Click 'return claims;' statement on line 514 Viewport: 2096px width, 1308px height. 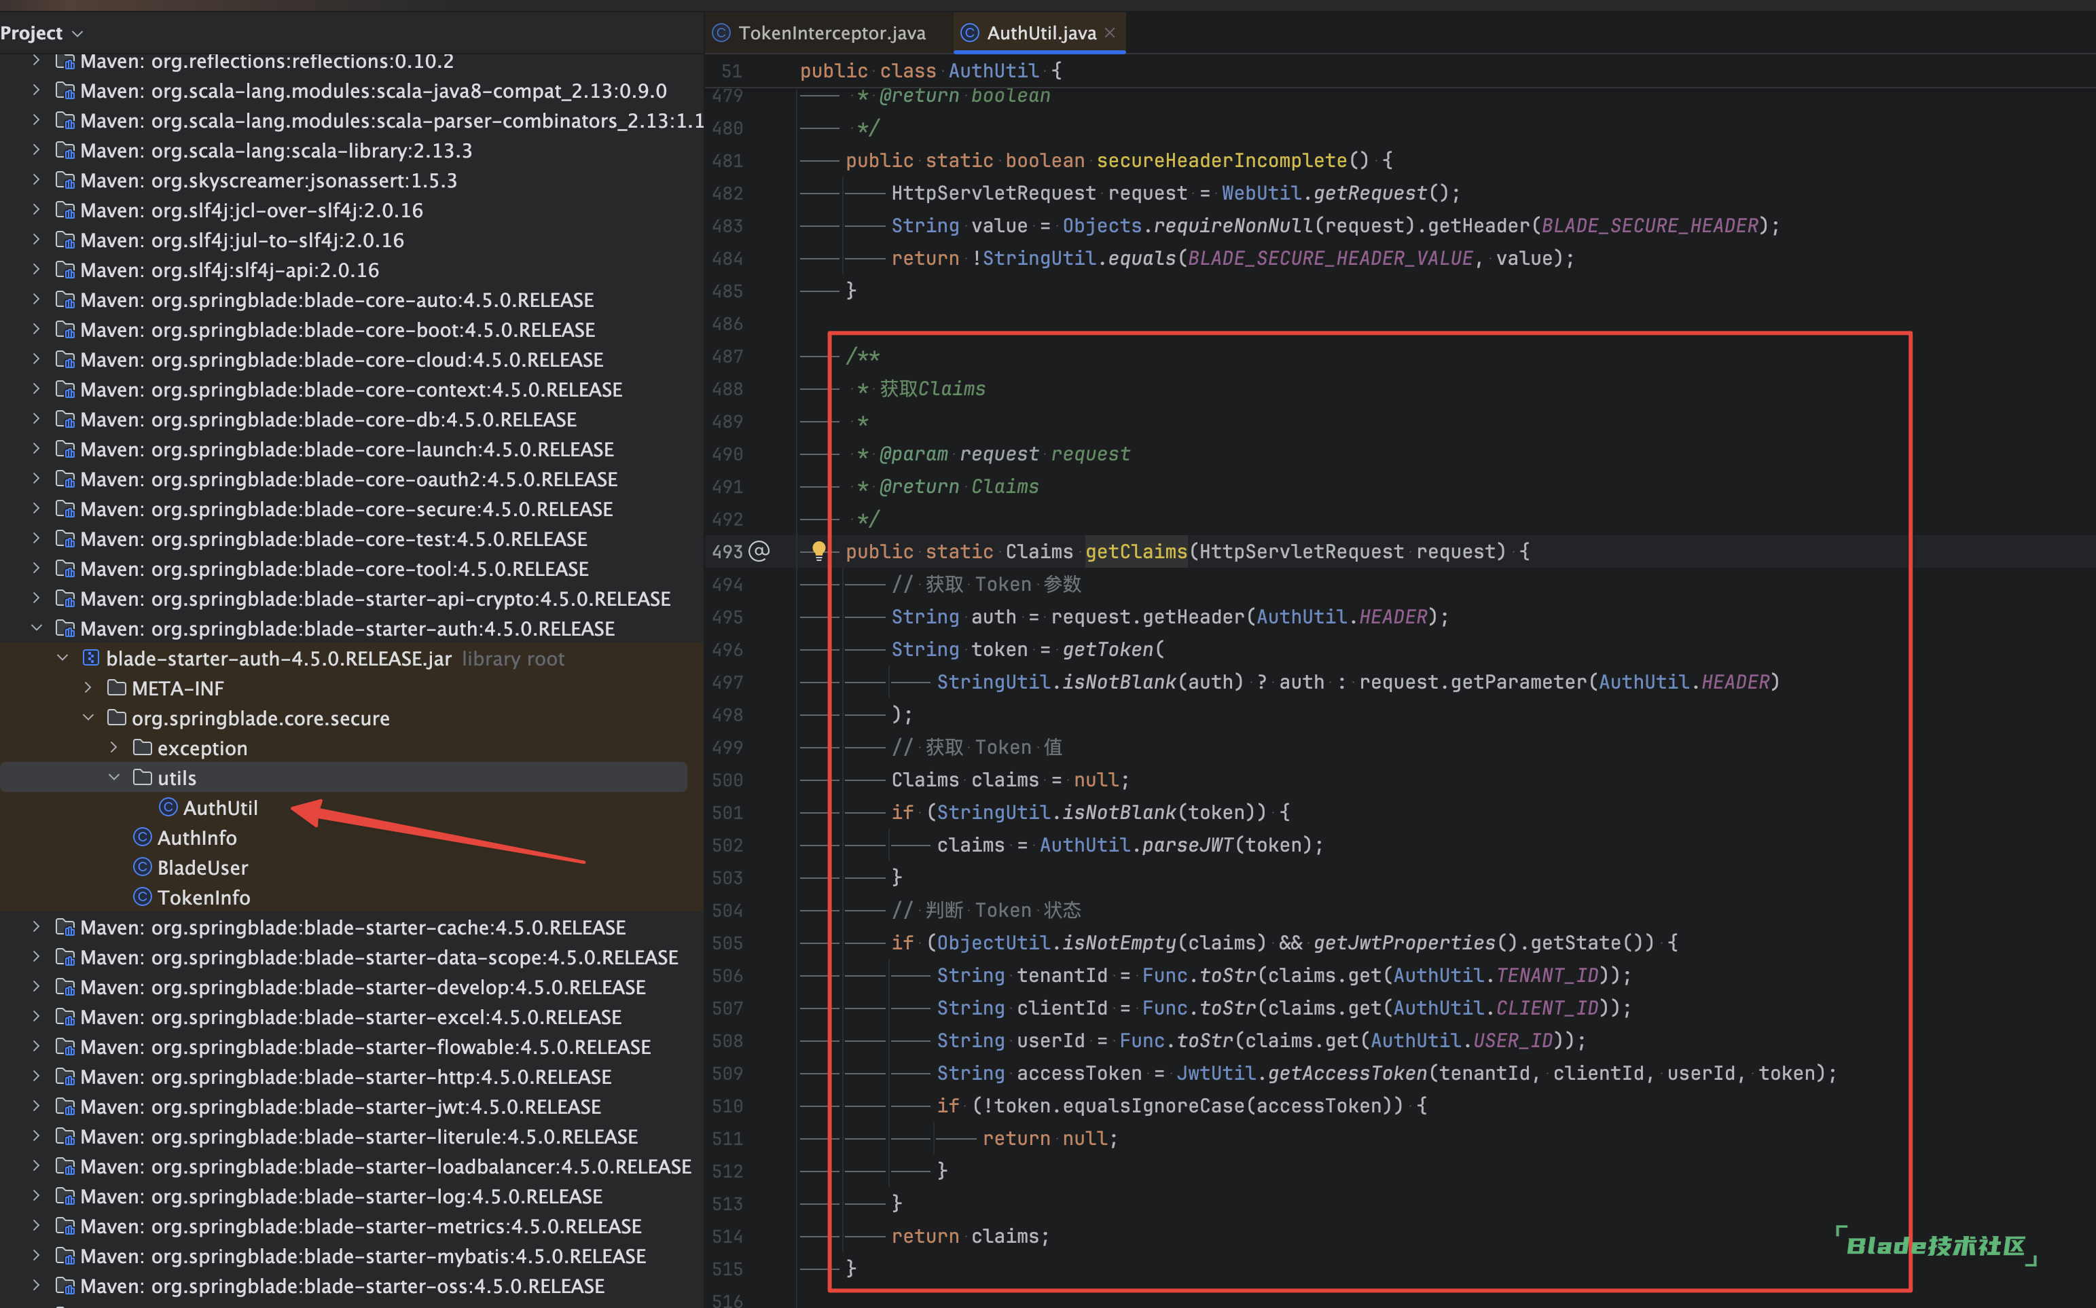[x=971, y=1235]
